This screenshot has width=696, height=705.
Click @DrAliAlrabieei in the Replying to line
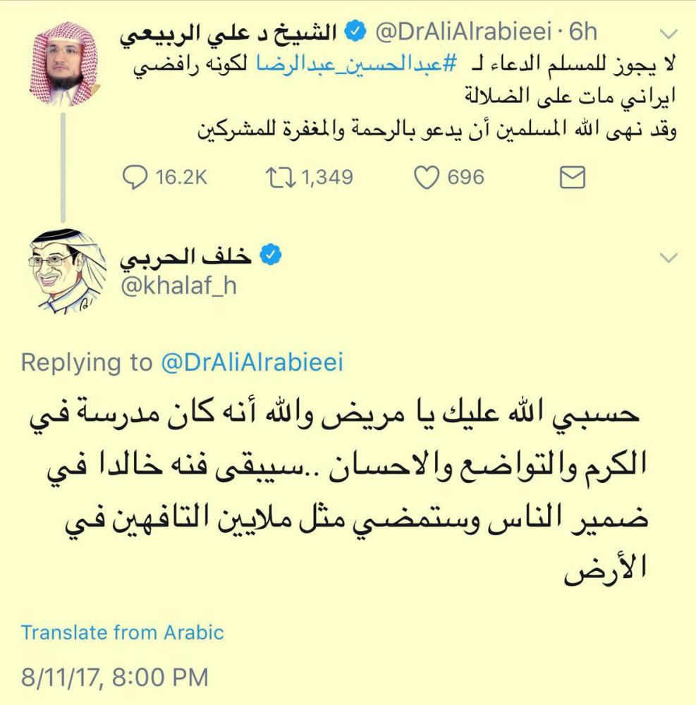pyautogui.click(x=252, y=362)
